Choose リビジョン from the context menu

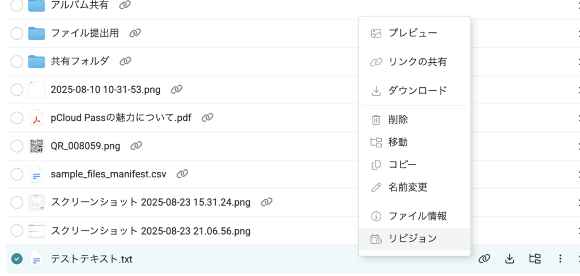412,239
